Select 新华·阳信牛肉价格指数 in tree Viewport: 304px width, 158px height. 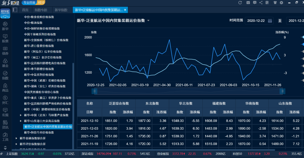pyautogui.click(x=39, y=132)
